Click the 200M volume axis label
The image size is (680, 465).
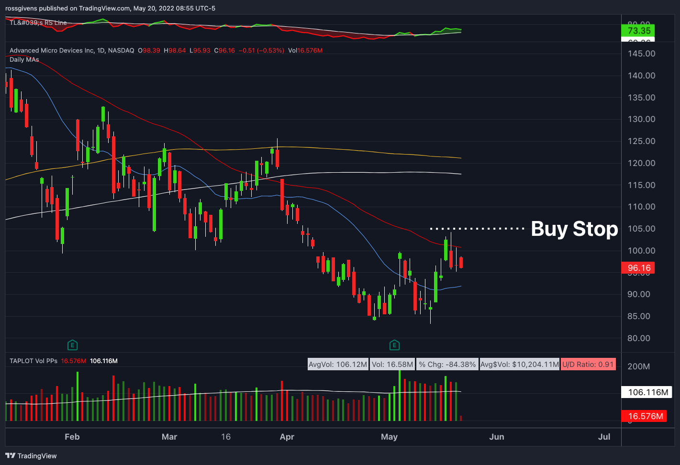(x=639, y=366)
